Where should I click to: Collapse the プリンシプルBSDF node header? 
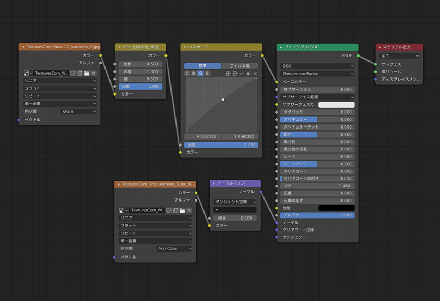[x=280, y=47]
